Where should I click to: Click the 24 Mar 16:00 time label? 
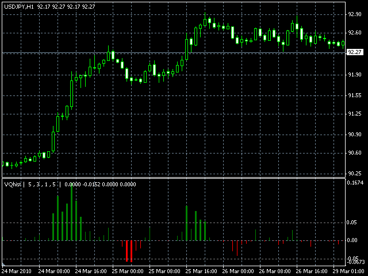(91, 271)
